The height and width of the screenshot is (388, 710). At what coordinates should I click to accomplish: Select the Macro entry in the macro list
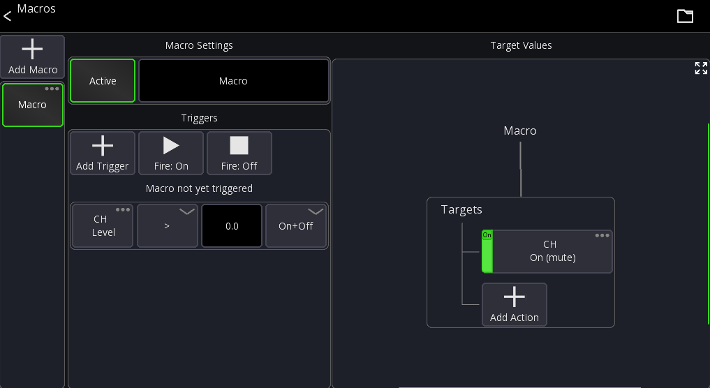pyautogui.click(x=33, y=105)
